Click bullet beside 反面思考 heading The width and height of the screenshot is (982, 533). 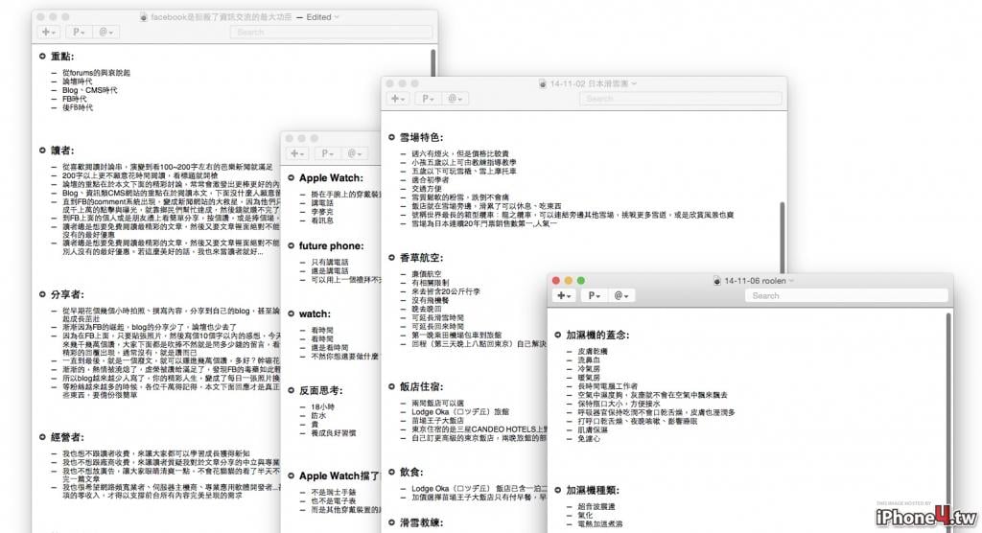click(291, 390)
